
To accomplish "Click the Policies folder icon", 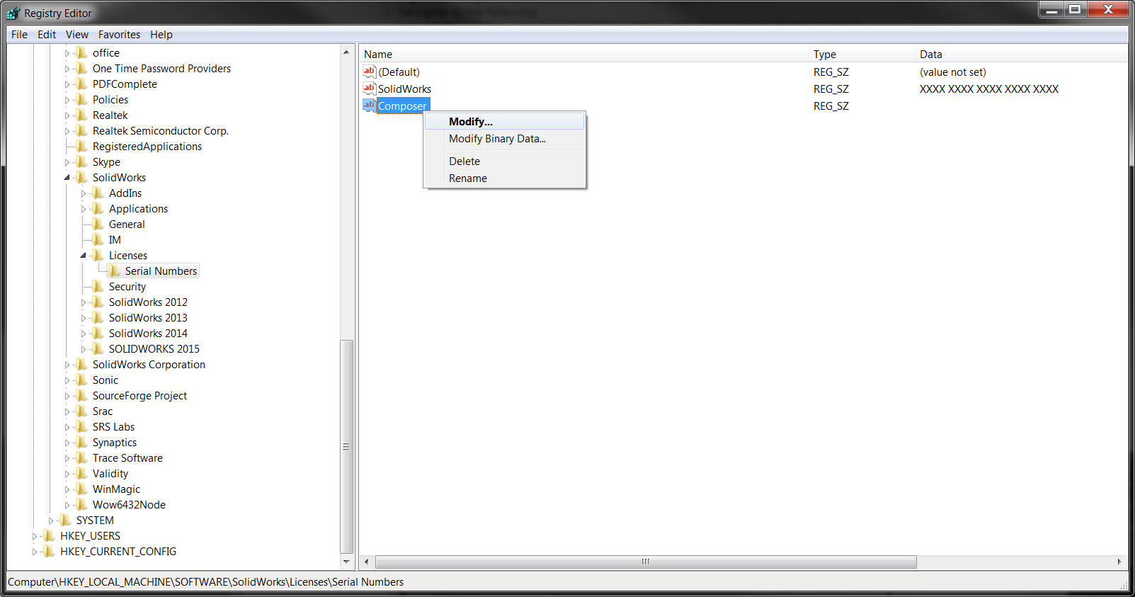I will (82, 100).
